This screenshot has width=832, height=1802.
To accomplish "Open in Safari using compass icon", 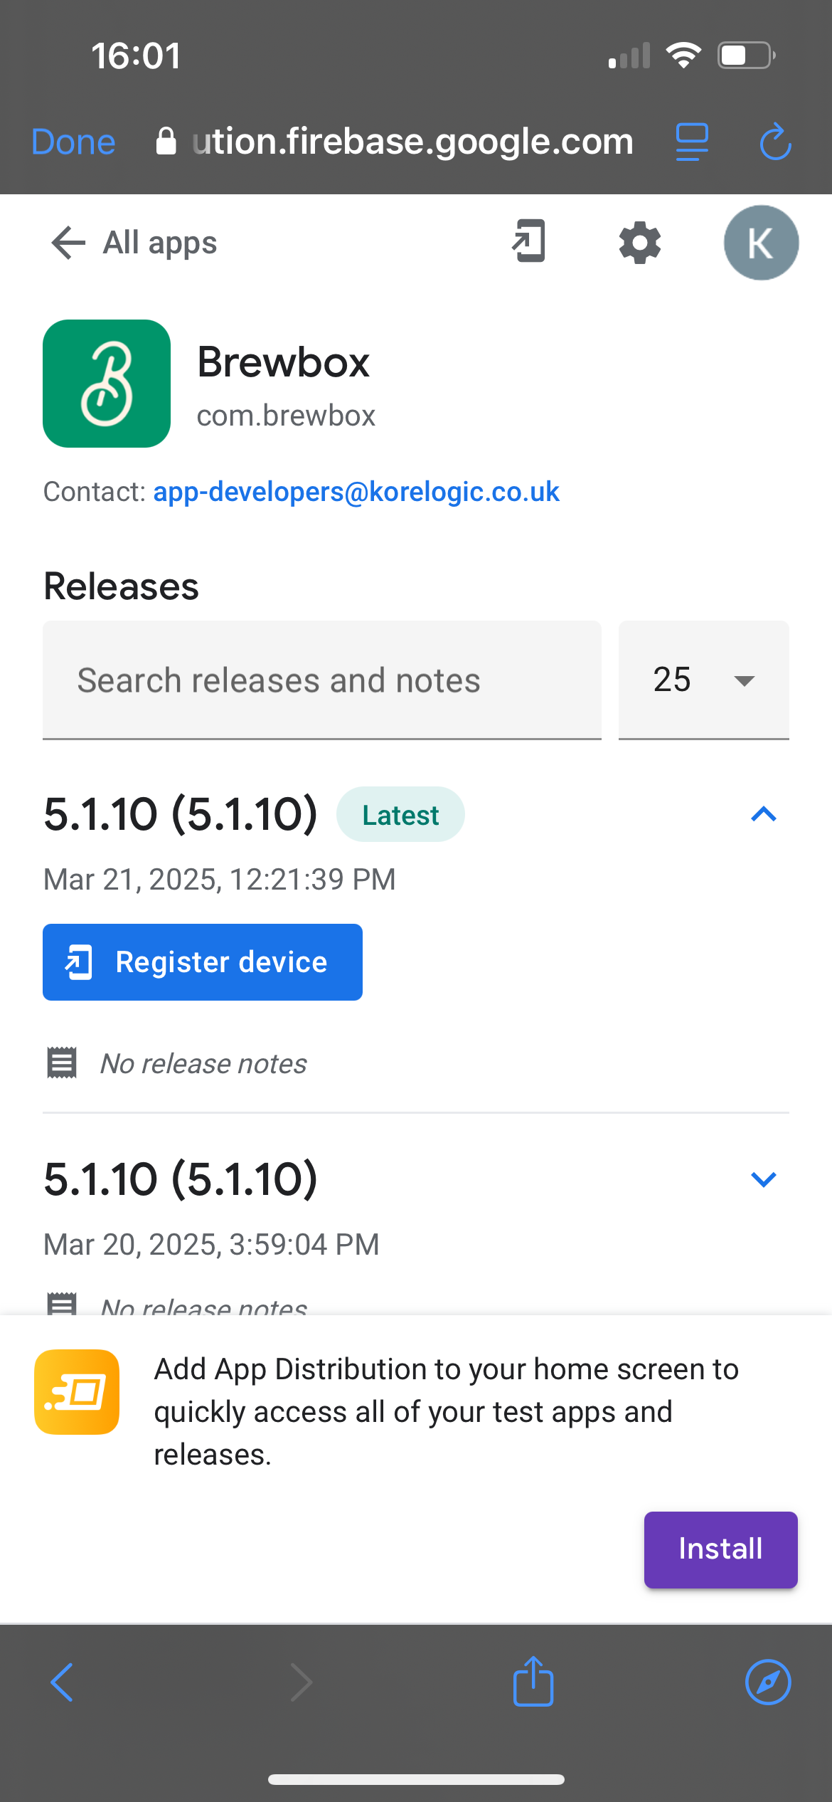I will (x=767, y=1682).
